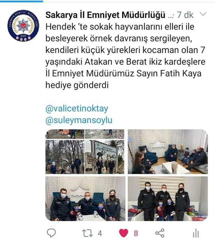Image resolution: width=215 pixels, height=245 pixels.
Task: Click the 7 dk timestamp
Action: (x=185, y=15)
